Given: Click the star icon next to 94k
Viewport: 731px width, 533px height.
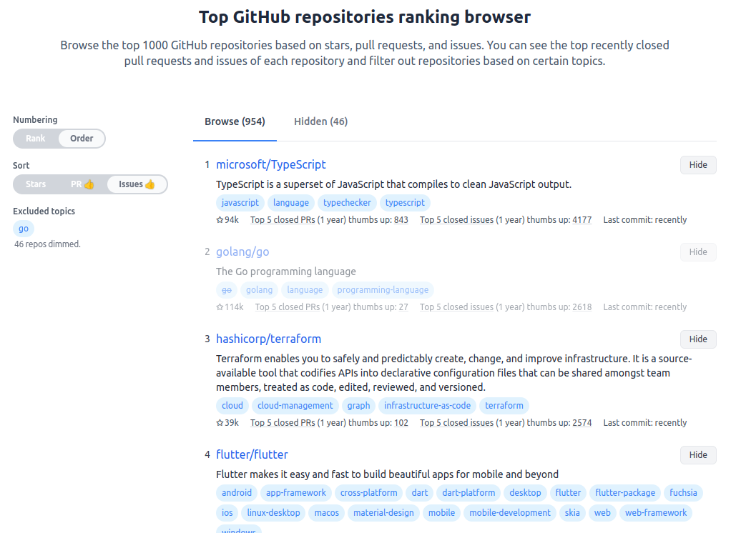Looking at the screenshot, I should point(220,220).
